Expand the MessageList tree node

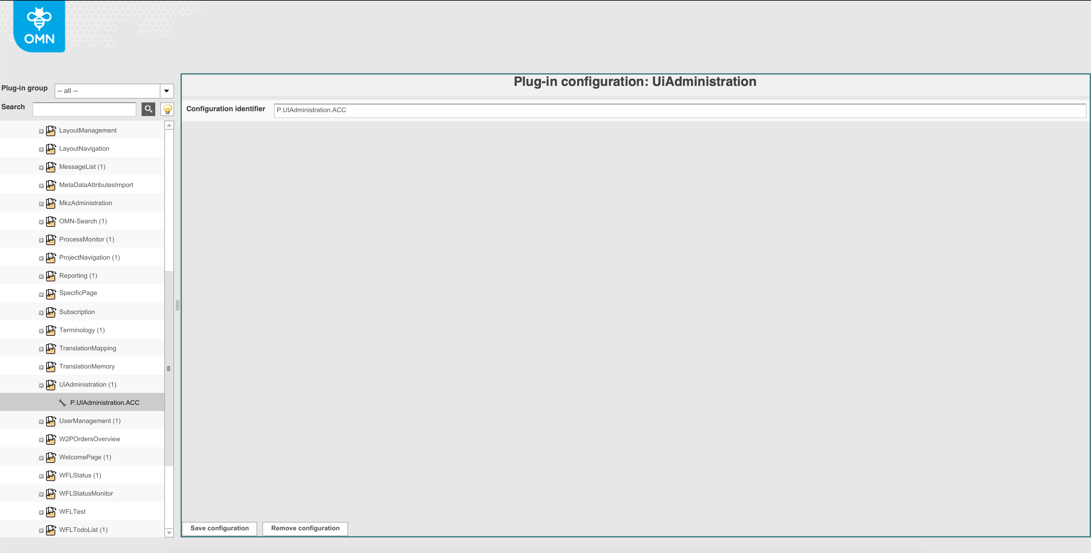pyautogui.click(x=41, y=168)
